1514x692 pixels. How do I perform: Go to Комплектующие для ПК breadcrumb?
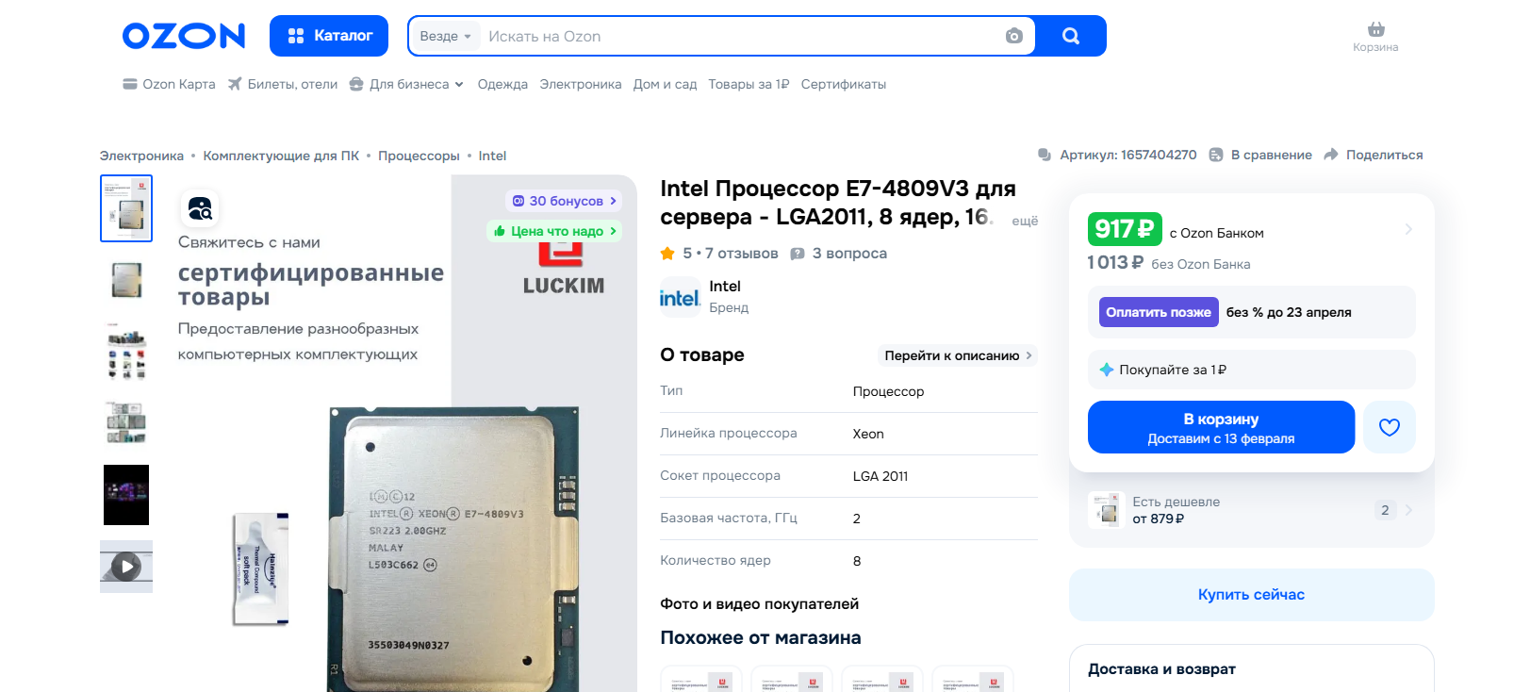281,156
